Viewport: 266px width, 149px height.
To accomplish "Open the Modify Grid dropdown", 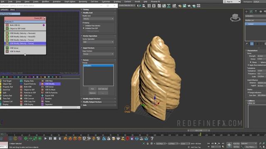I will pos(98,19).
